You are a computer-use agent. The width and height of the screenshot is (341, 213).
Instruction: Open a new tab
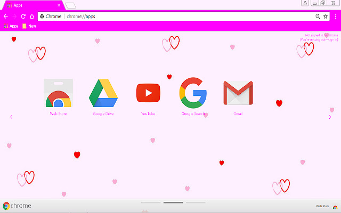pyautogui.click(x=70, y=5)
